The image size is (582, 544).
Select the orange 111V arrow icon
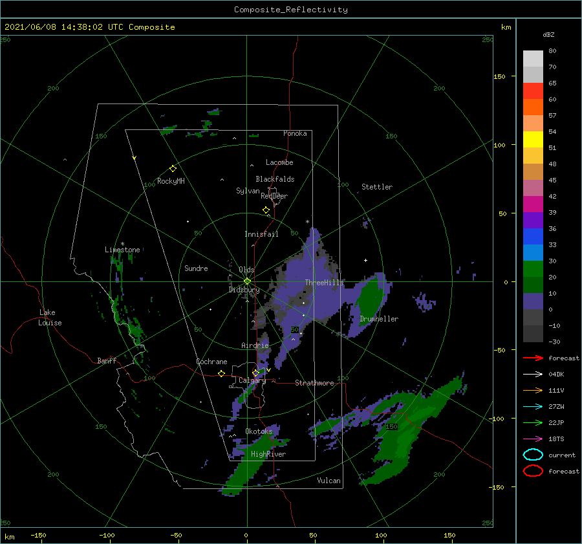point(533,390)
